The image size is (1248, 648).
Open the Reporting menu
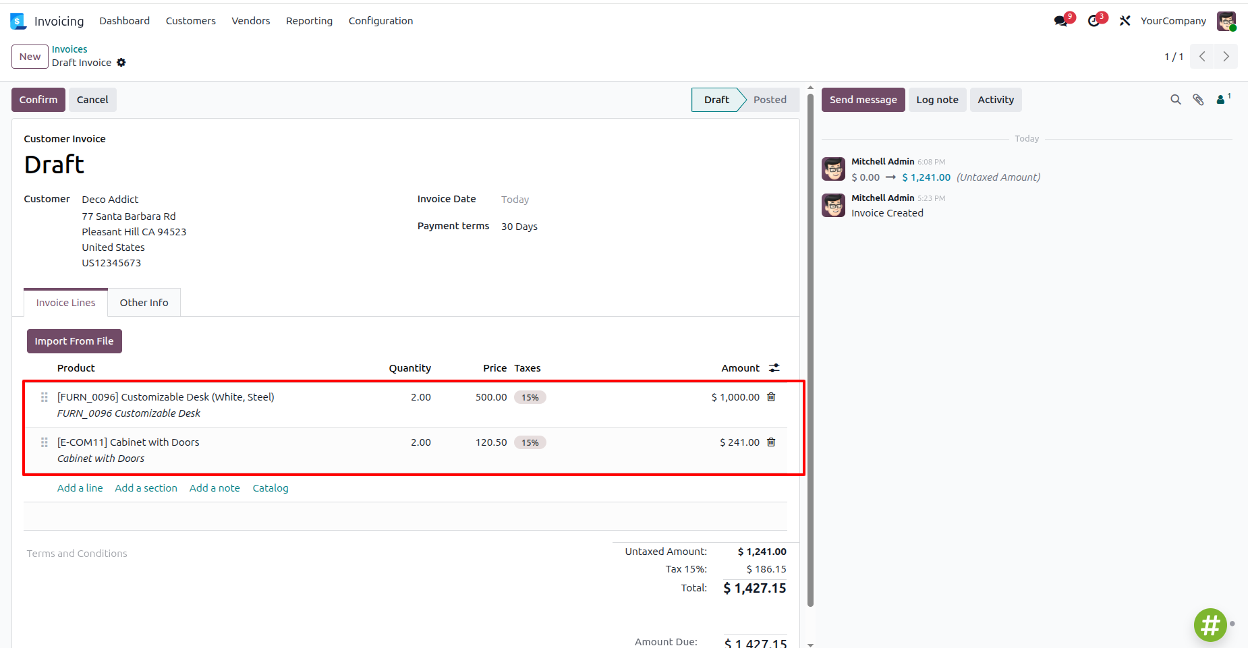point(309,21)
